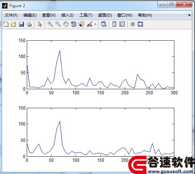Select the Brush data tool

tap(90, 24)
